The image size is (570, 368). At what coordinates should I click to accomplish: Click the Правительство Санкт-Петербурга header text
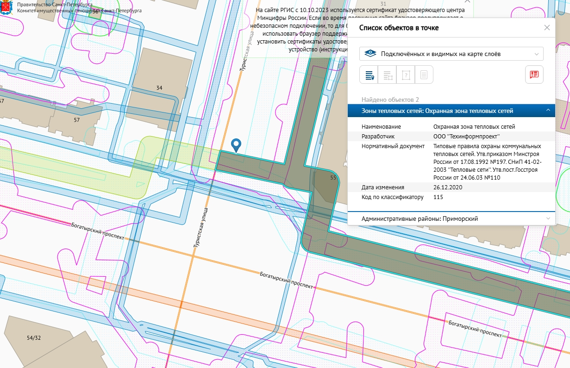coord(55,4)
